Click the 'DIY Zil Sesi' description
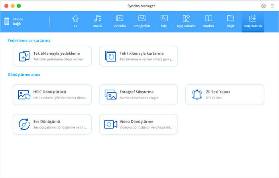The width and height of the screenshot is (279, 178). coord(214,98)
